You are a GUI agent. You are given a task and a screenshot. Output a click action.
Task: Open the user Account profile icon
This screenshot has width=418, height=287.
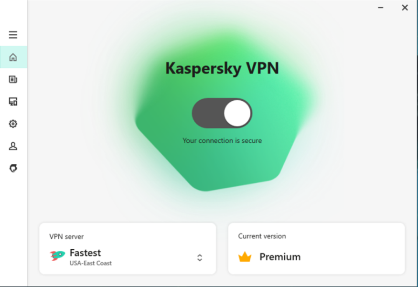13,146
